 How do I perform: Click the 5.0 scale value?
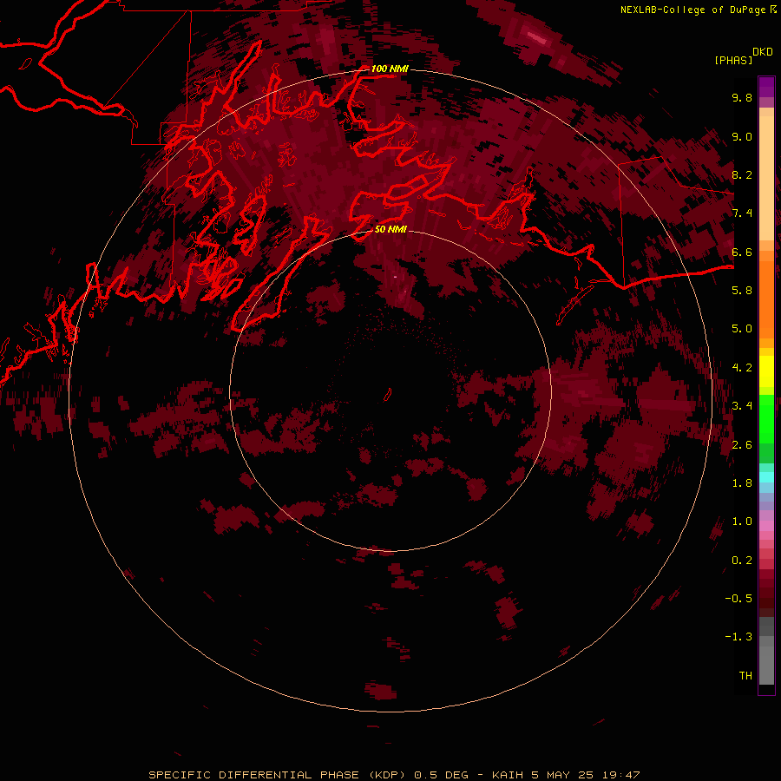point(742,329)
